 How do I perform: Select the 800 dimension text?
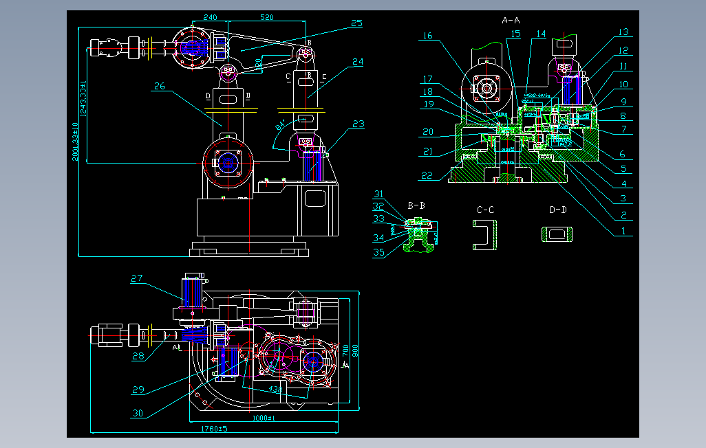355,350
